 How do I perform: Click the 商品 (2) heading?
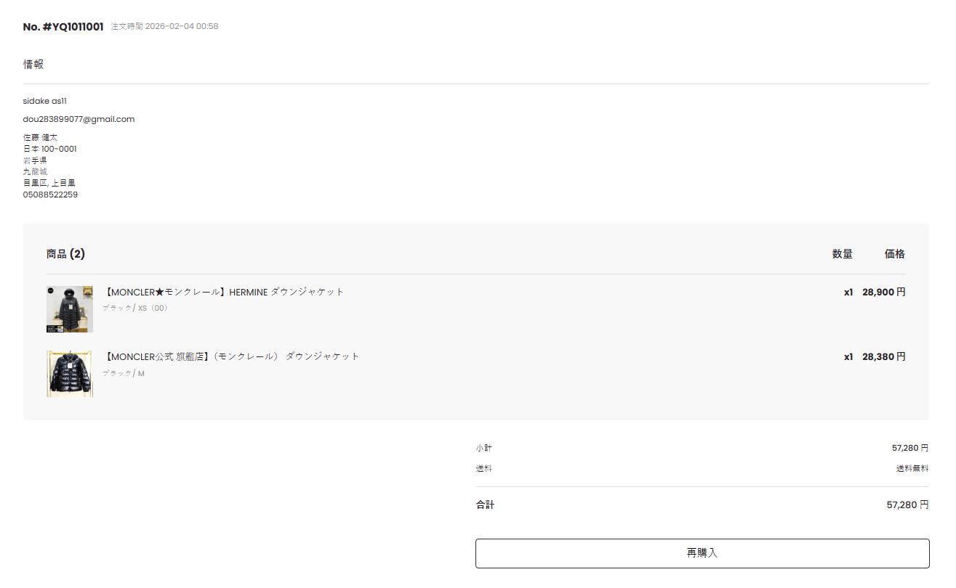coord(65,254)
